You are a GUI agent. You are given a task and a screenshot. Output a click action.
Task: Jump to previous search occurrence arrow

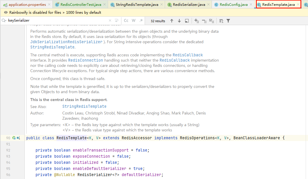tap(172, 21)
